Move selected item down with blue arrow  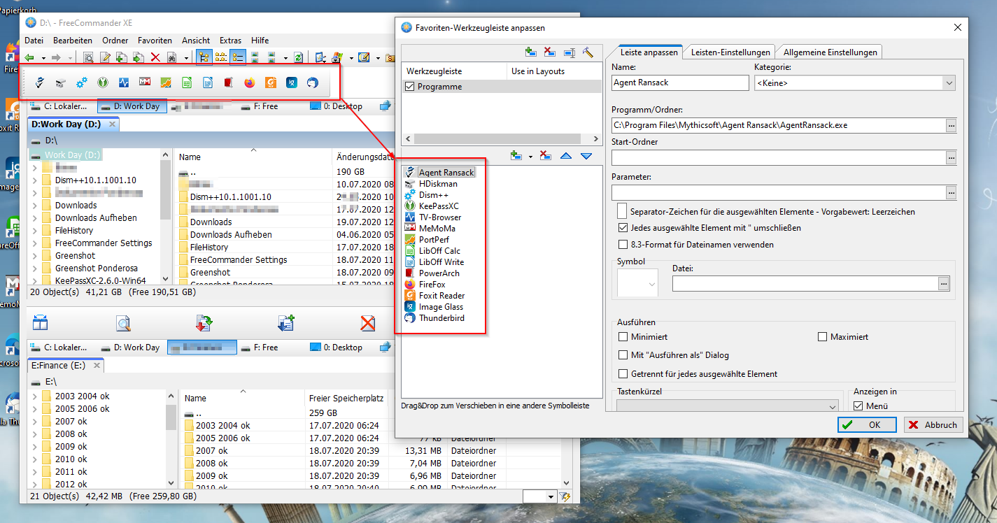(x=586, y=156)
